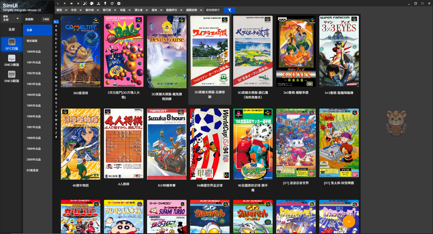
Task: Select the 4人將棋 game cover
Action: coord(124,143)
